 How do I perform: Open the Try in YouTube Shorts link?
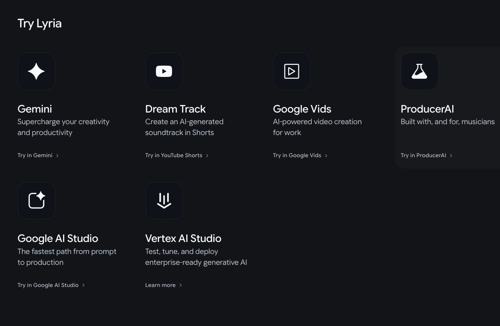pyautogui.click(x=174, y=155)
